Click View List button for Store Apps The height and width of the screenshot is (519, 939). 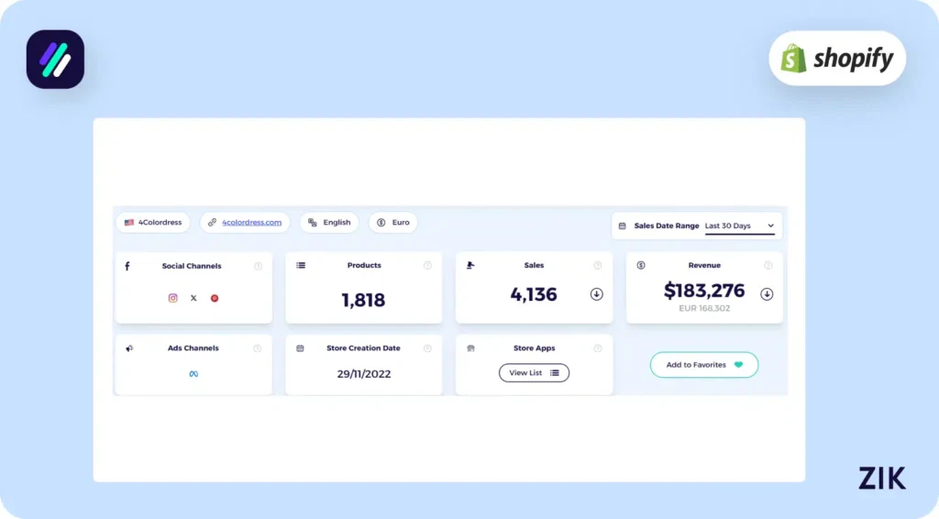click(534, 372)
